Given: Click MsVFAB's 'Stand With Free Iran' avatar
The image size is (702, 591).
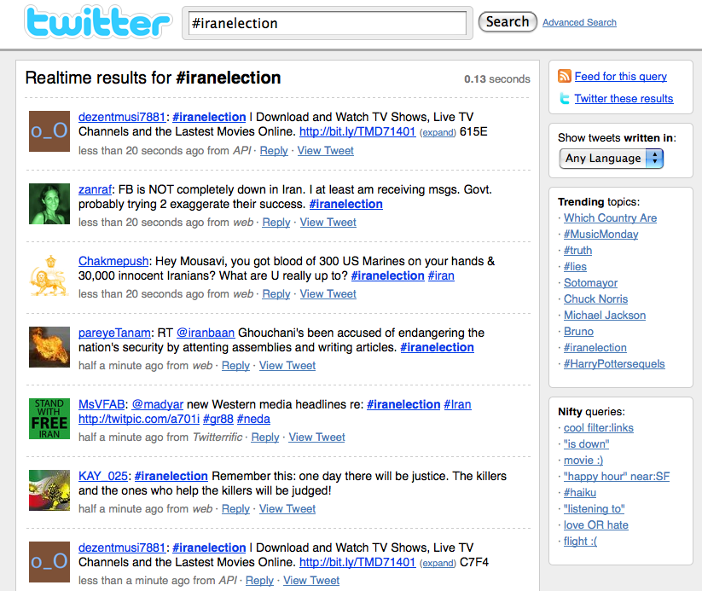Looking at the screenshot, I should click(49, 419).
